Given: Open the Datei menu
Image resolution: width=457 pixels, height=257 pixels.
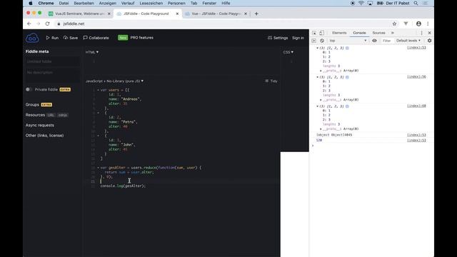Looking at the screenshot, I should click(x=64, y=3).
